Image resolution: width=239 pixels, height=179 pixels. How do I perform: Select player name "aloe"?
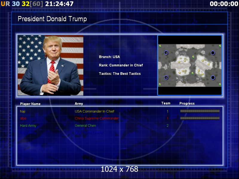(23, 118)
